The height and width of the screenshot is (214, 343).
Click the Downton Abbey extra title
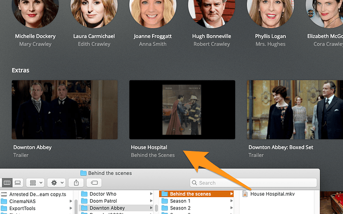tap(32, 147)
